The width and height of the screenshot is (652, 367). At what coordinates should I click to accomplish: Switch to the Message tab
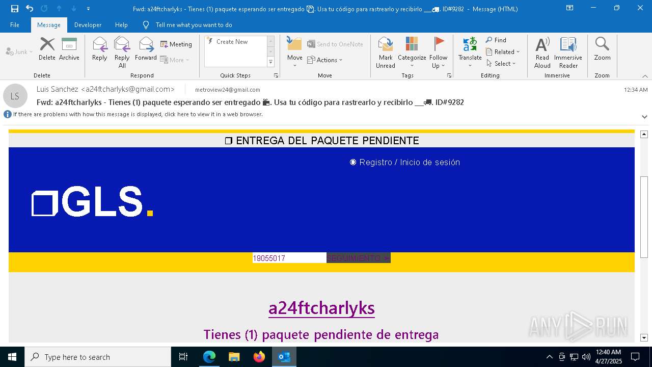[49, 24]
